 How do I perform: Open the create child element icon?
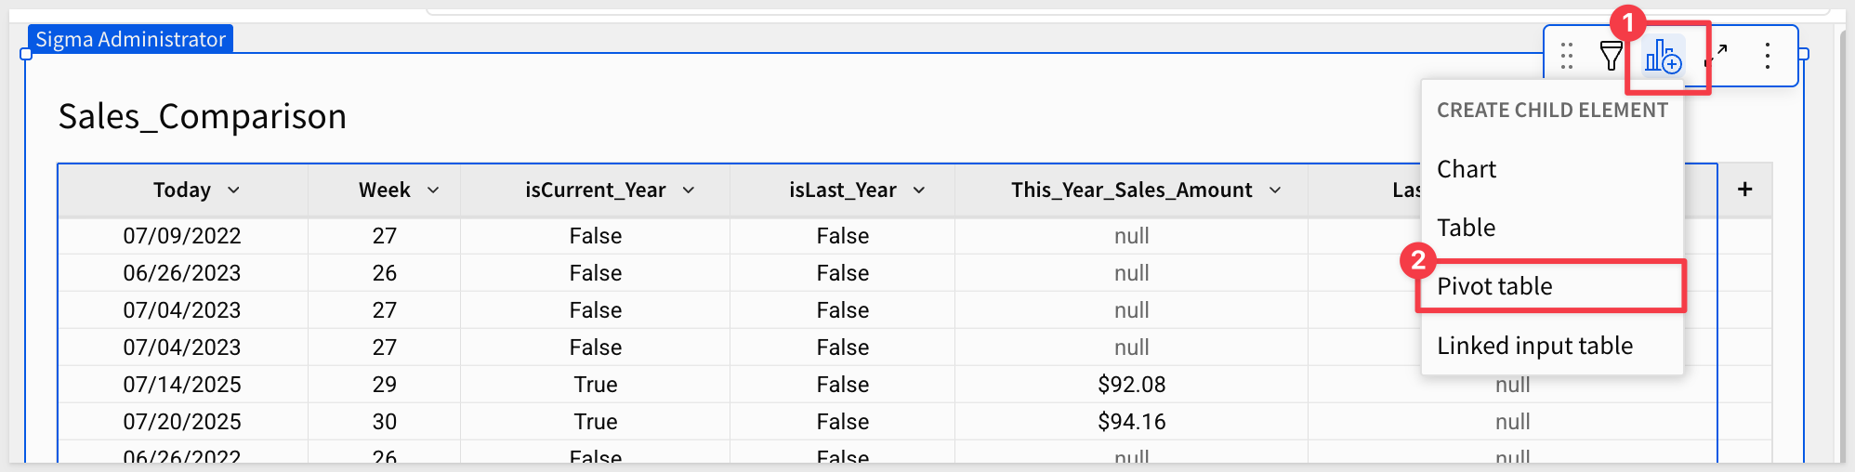coord(1663,57)
